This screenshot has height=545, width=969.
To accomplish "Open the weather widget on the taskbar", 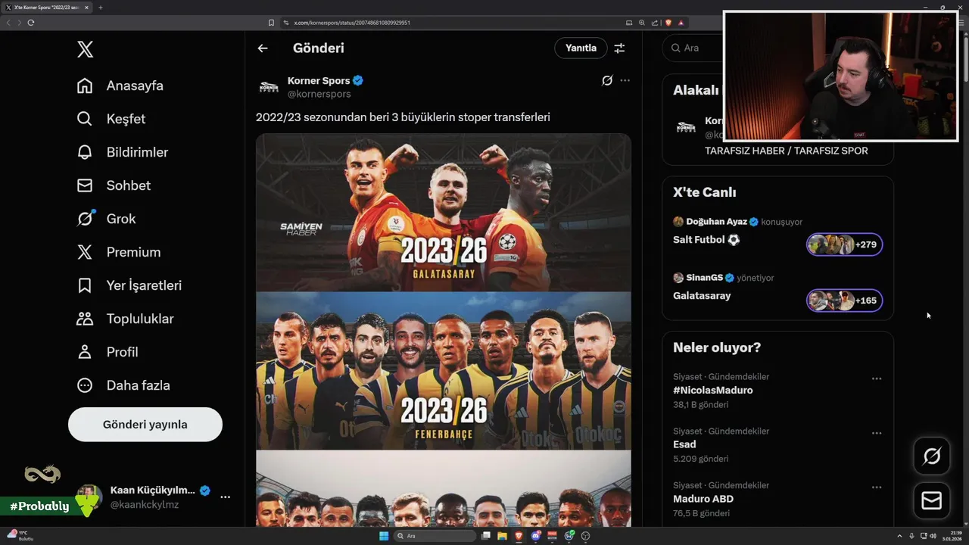I will click(x=20, y=535).
